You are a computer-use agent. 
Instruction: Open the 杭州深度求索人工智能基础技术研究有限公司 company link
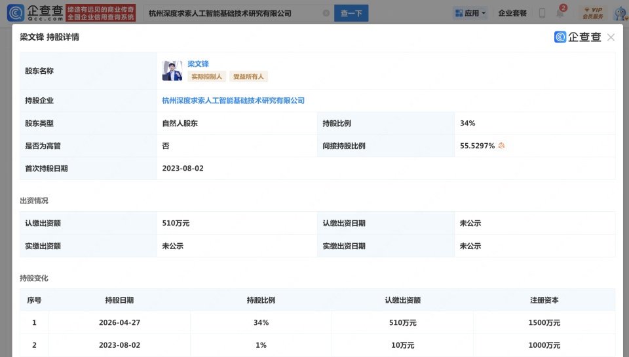(x=233, y=101)
